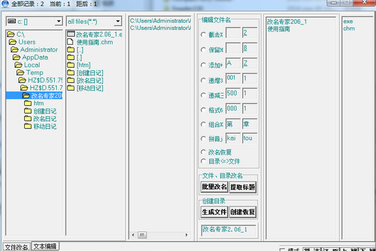This screenshot has height=251, width=376.
Task: Select the 添加+ radio option
Action: click(x=204, y=65)
